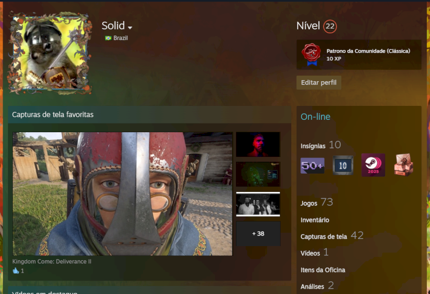Open the Steam 2025 replay badge
The image size is (430, 294).
pos(373,165)
